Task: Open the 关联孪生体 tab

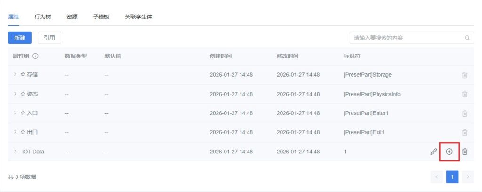Action: pos(138,17)
